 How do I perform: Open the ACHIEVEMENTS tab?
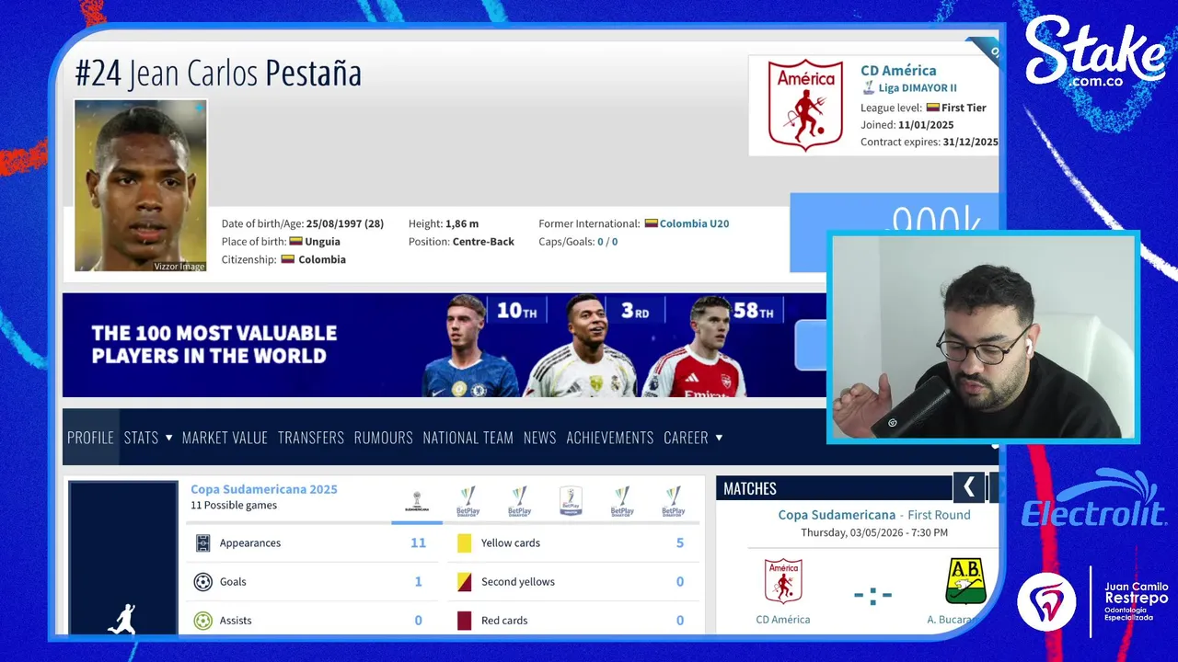[x=610, y=438]
